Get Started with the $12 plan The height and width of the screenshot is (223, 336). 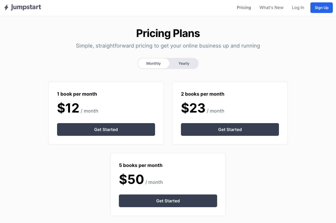pos(106,129)
